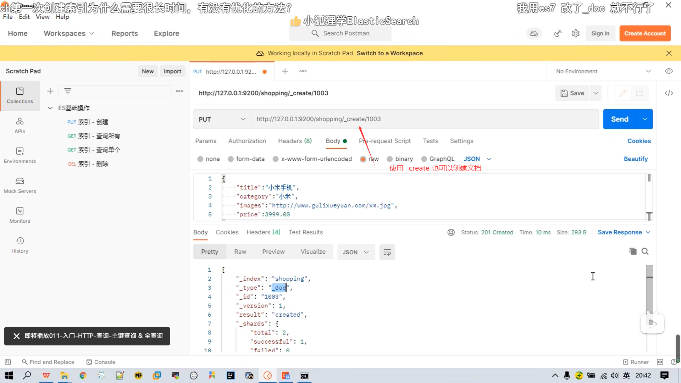Screen dimensions: 681x383
Task: Copy the response body with copy icon
Action: (x=633, y=251)
